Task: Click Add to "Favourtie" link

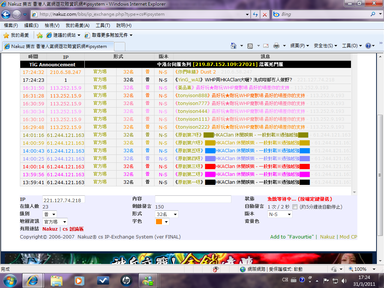Action: pos(292,237)
